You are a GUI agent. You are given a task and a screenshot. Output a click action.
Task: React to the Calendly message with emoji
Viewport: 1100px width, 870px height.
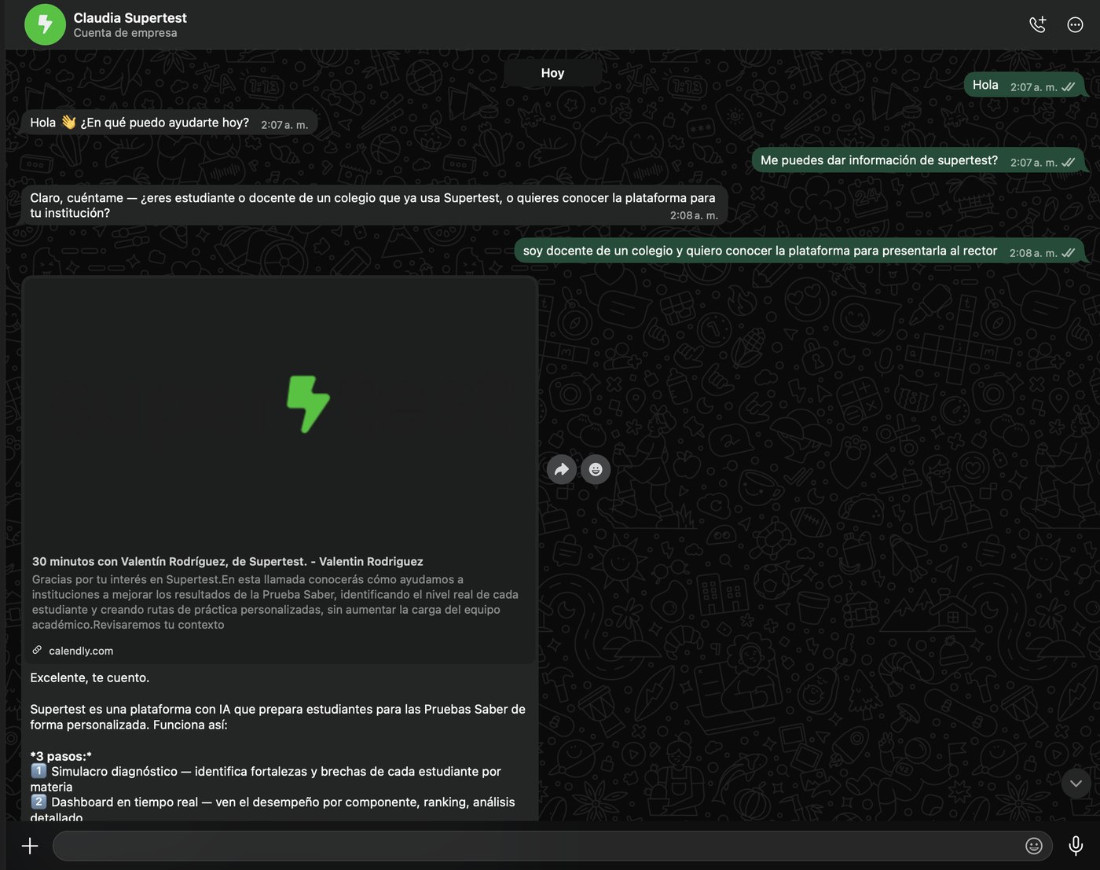click(596, 469)
